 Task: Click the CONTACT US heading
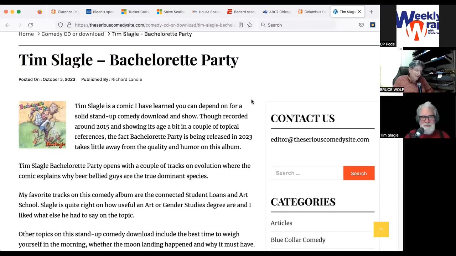[303, 118]
